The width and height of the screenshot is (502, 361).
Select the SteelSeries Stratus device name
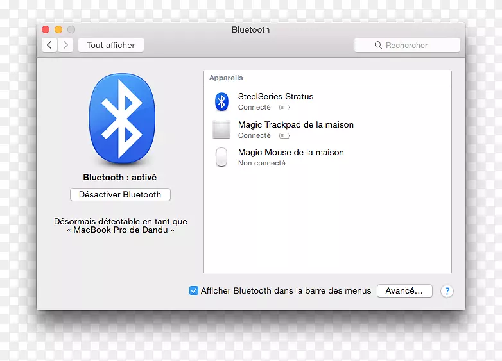click(275, 96)
